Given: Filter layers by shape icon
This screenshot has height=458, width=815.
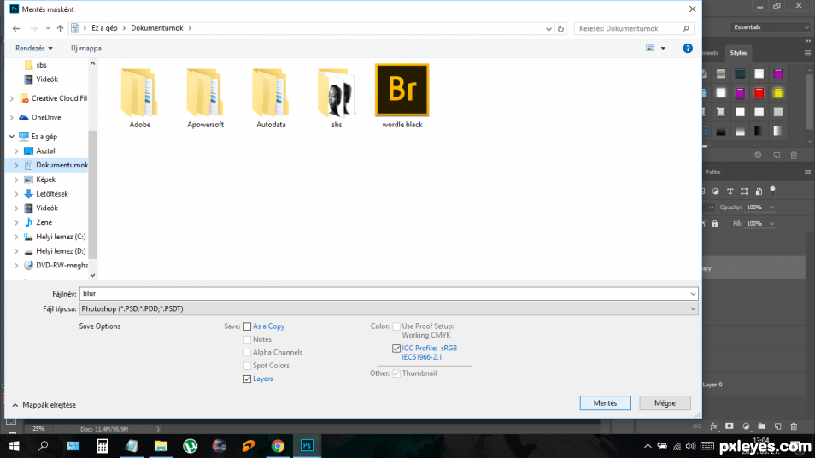Looking at the screenshot, I should (744, 191).
